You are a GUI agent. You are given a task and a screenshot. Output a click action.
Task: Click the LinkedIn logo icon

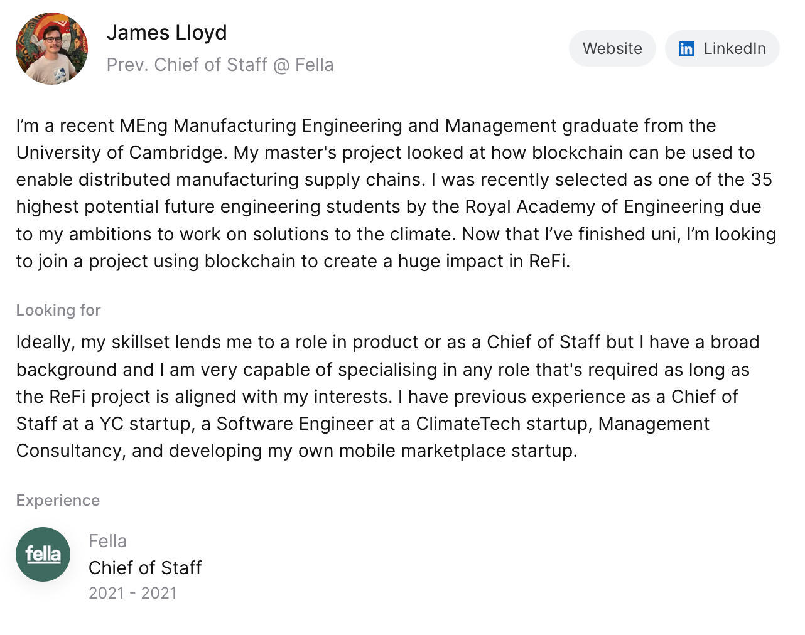686,49
